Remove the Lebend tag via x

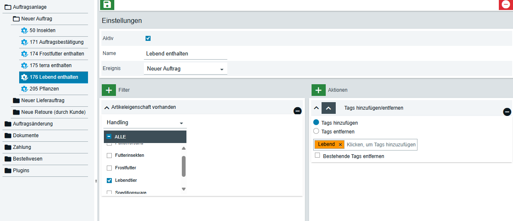point(340,145)
